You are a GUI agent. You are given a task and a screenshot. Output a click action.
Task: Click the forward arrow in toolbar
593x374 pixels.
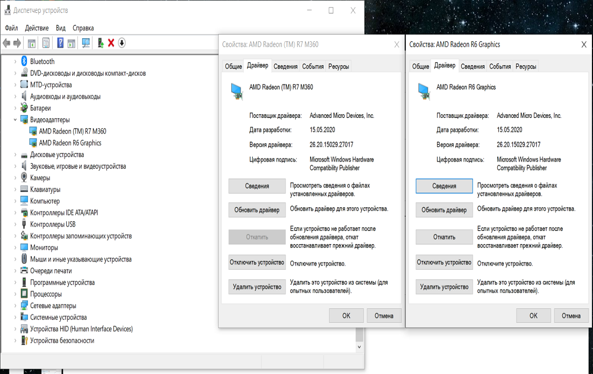click(x=17, y=43)
